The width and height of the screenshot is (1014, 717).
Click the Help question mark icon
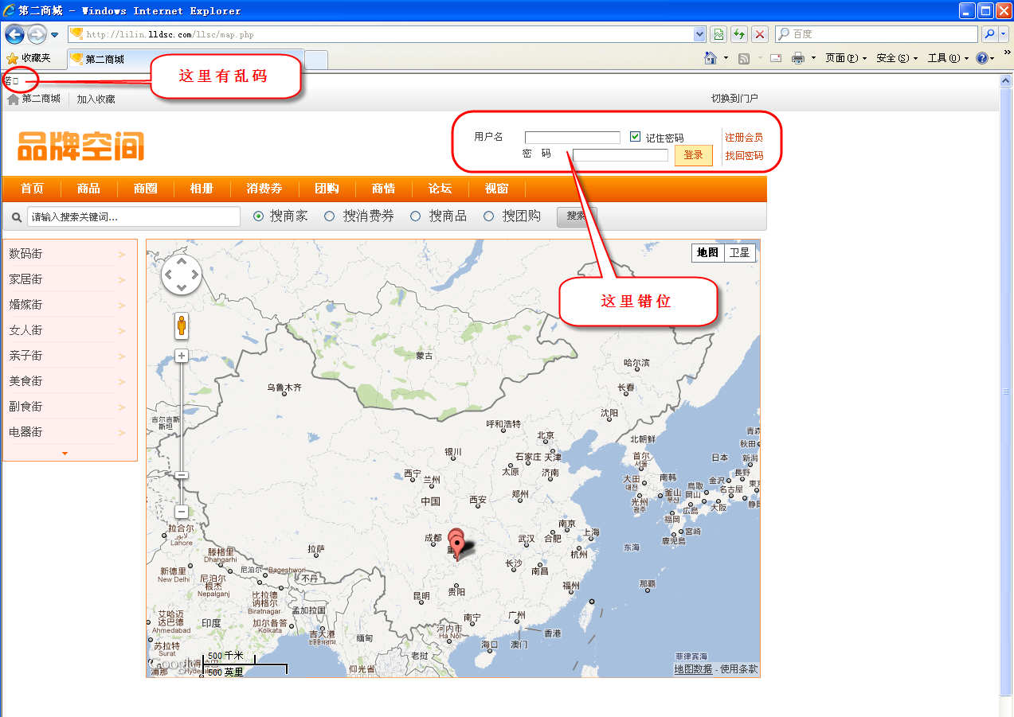click(x=982, y=58)
